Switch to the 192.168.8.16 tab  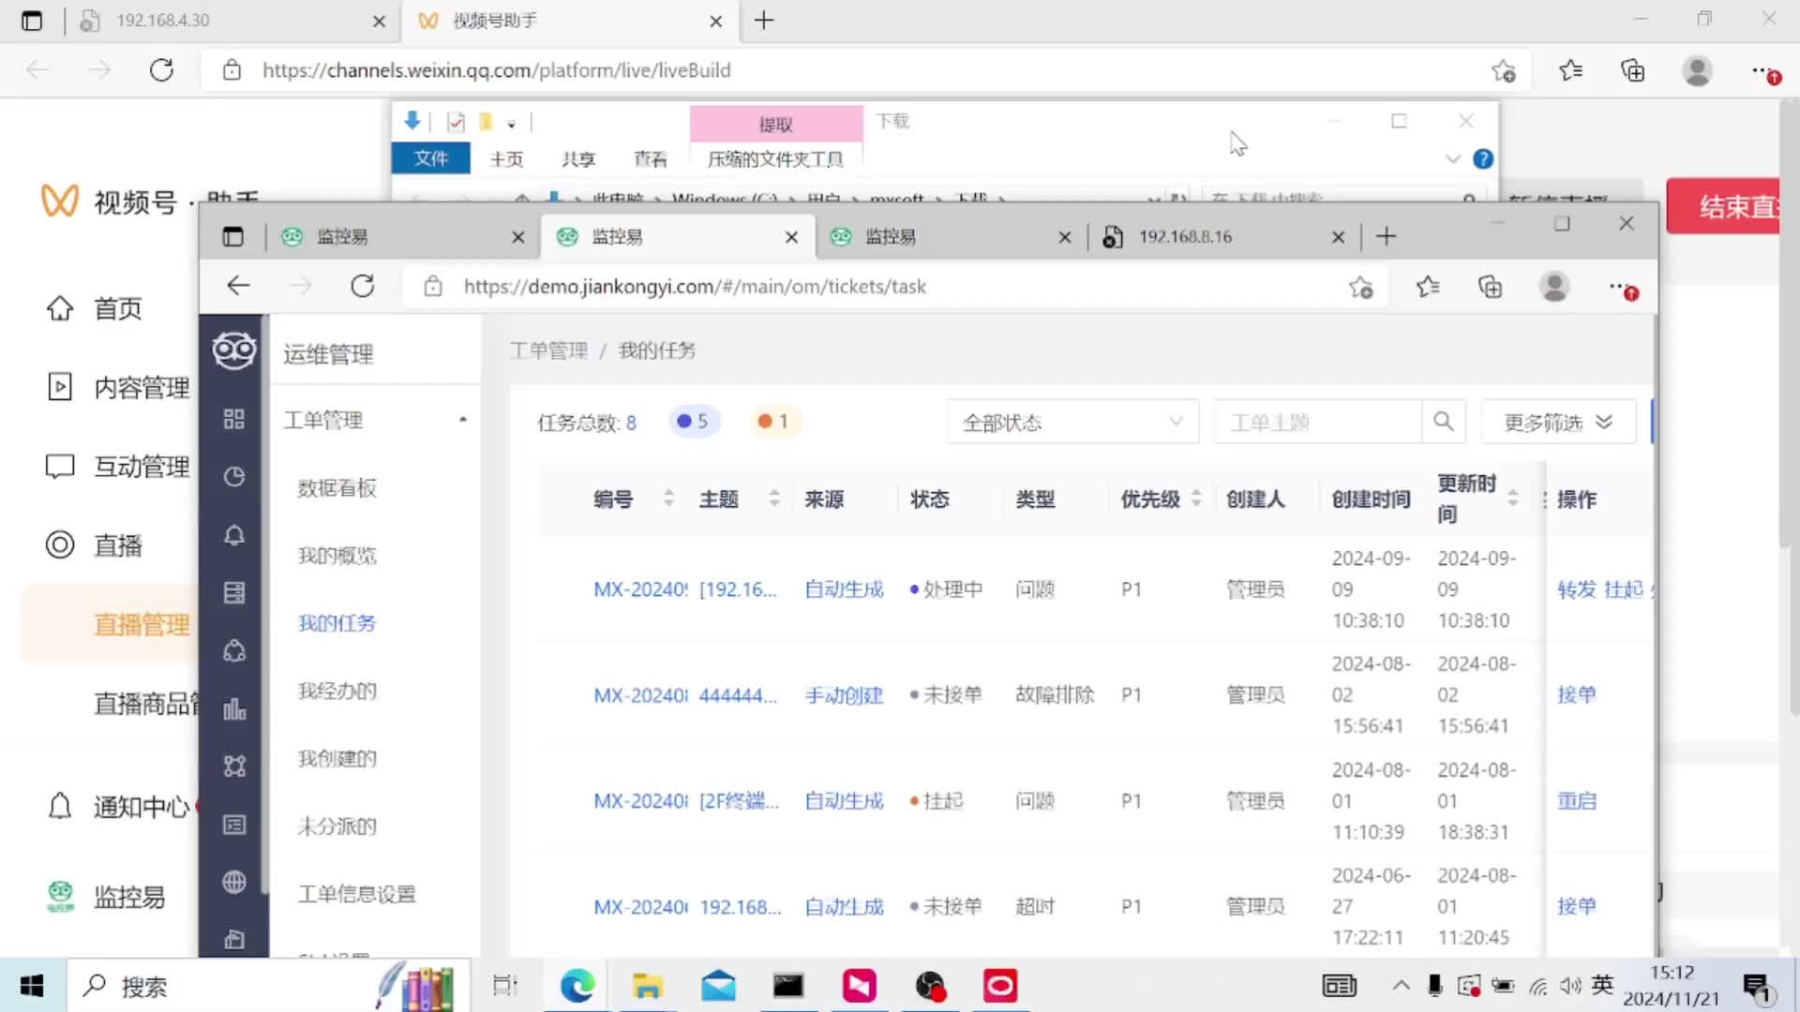pos(1185,237)
